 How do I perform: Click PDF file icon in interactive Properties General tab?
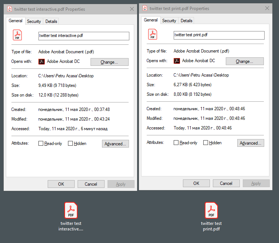[17, 35]
